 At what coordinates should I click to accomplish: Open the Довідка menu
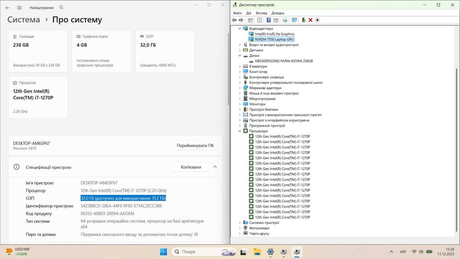coord(277,13)
